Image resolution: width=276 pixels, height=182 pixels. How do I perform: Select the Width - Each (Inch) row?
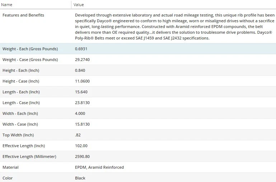[20, 113]
